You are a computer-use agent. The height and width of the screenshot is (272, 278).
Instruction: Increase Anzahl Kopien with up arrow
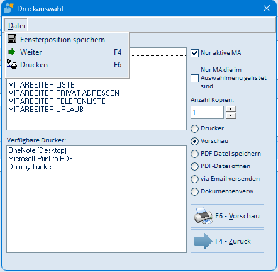point(231,109)
